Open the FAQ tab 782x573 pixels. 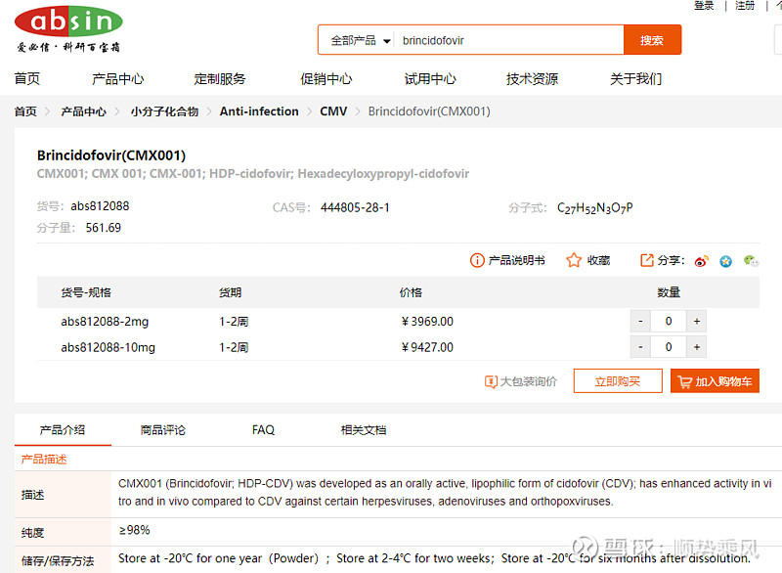263,429
